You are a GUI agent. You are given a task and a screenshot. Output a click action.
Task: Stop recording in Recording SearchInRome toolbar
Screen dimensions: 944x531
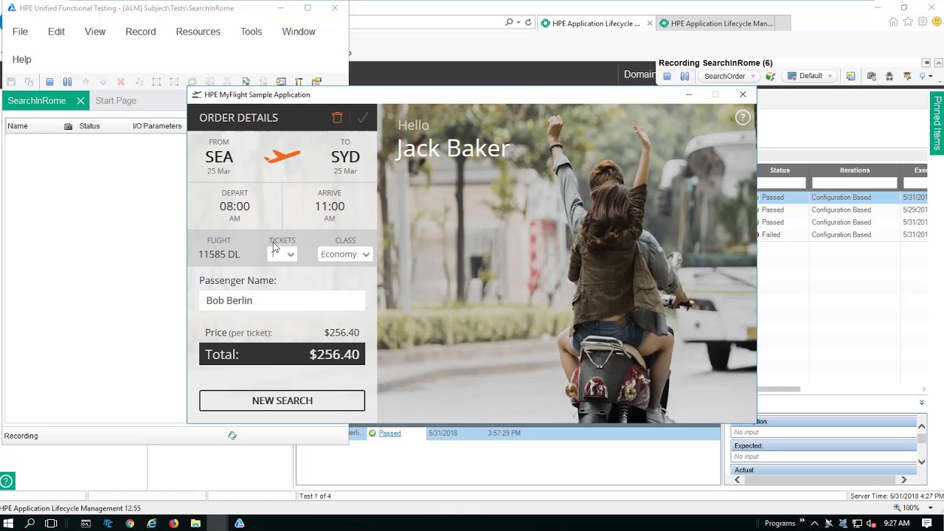pos(667,76)
